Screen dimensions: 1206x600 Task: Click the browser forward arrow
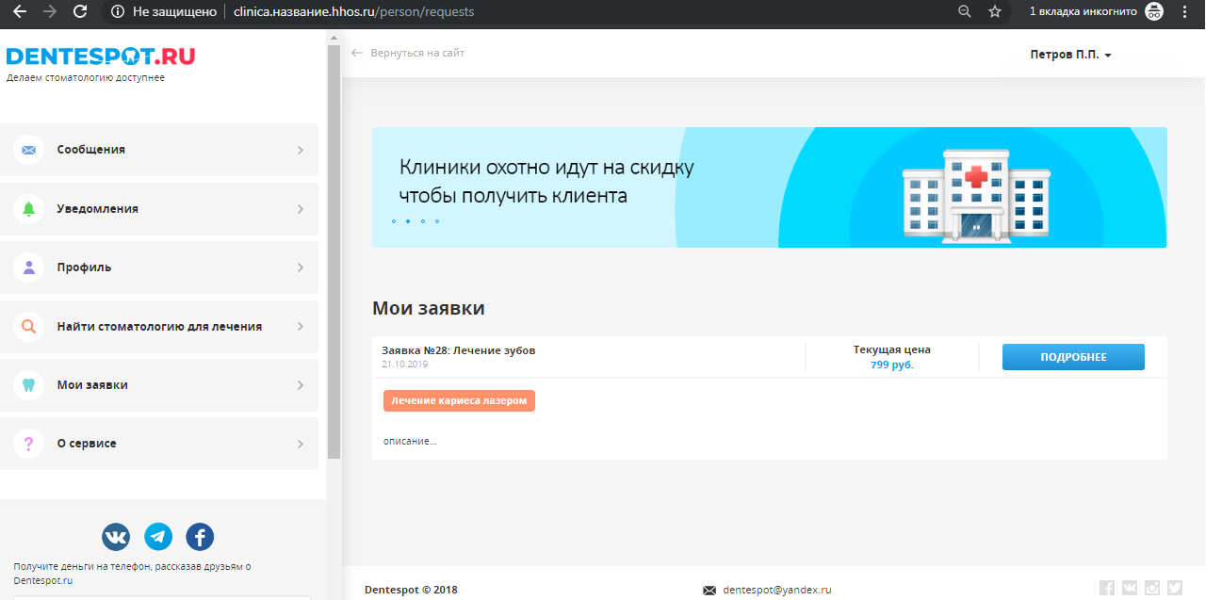point(50,11)
